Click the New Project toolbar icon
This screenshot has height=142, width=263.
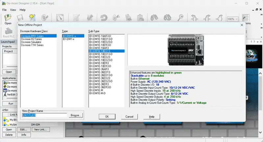tap(32, 18)
